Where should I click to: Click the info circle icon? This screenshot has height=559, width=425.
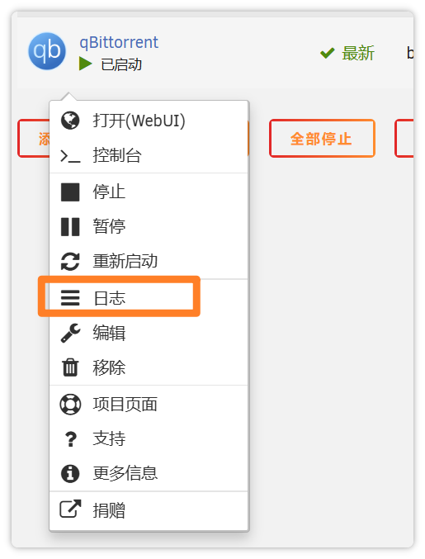point(70,473)
